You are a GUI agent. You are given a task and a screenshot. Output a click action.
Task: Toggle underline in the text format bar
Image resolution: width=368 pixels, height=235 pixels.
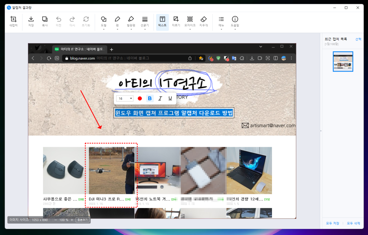coord(170,98)
